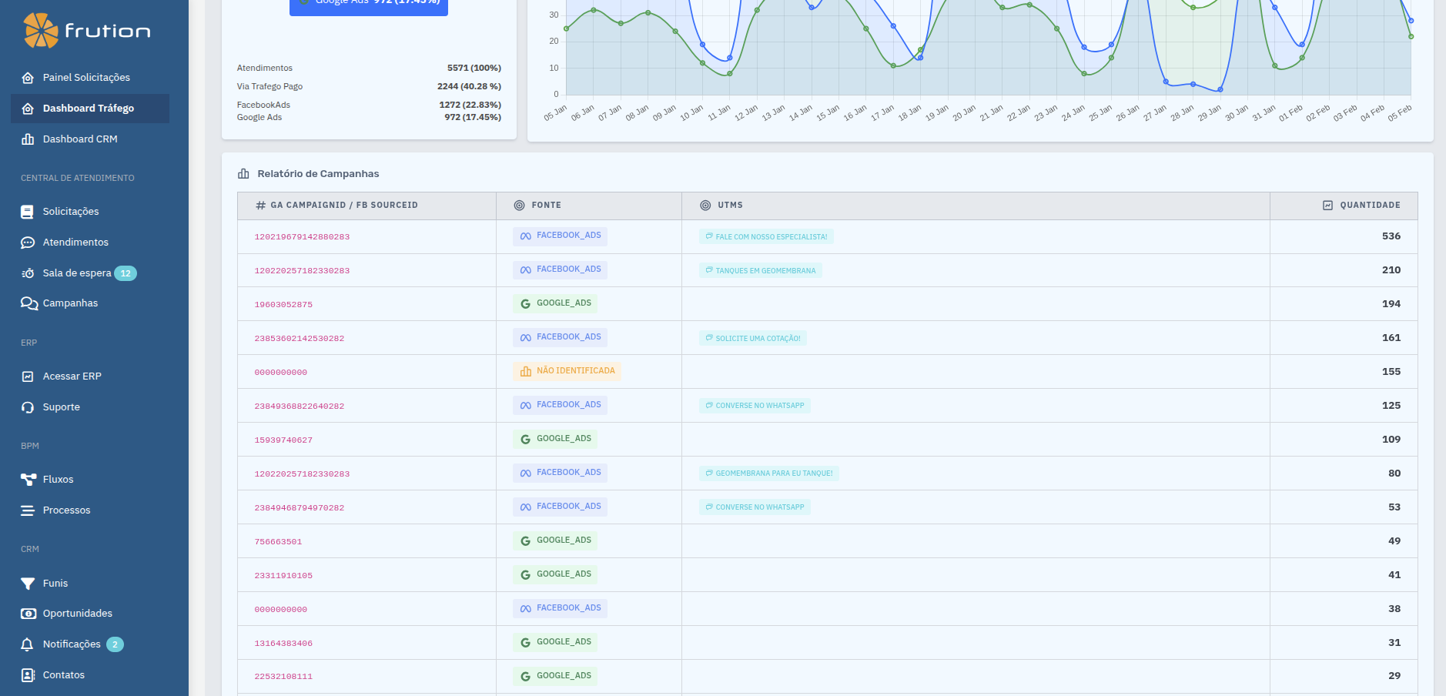Open Painel Solicitações from the sidebar

pyautogui.click(x=85, y=78)
